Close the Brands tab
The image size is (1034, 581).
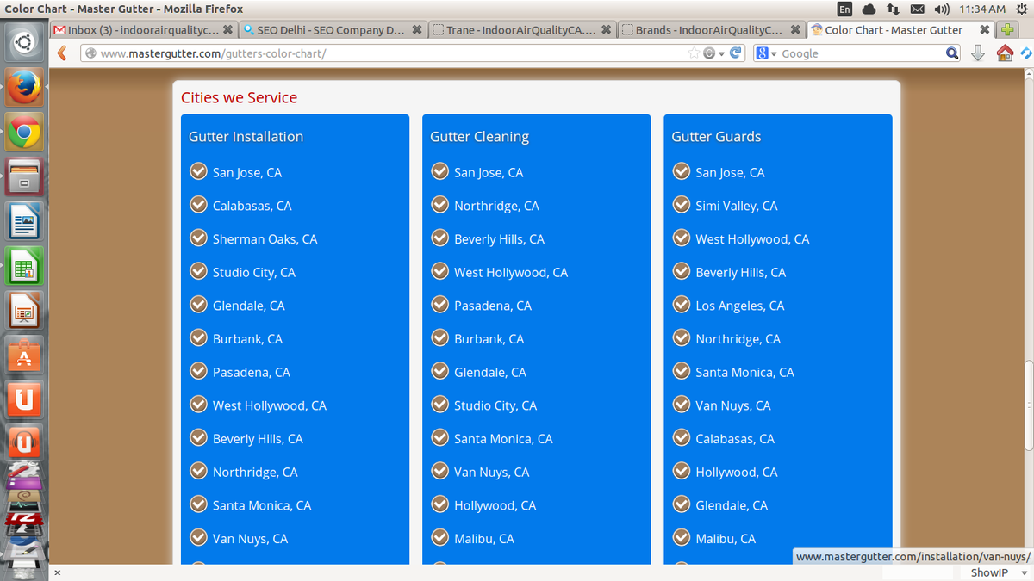(796, 30)
